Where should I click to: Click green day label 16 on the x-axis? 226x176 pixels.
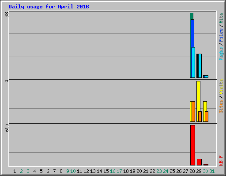[113, 171]
